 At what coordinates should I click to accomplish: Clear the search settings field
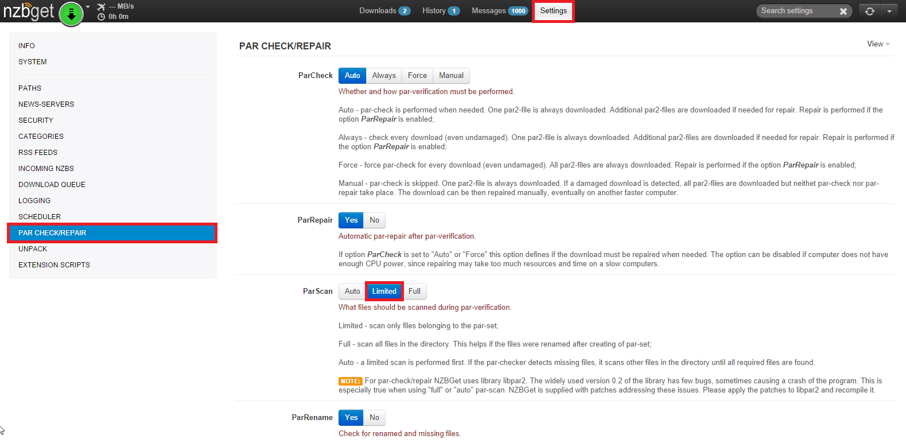pos(843,11)
